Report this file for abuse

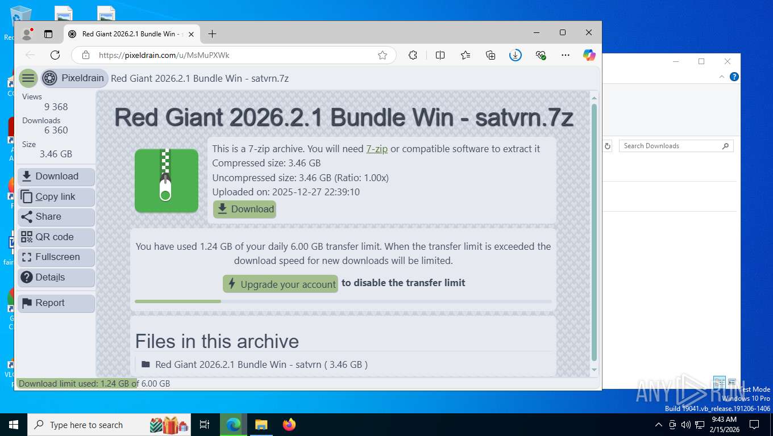(56, 303)
